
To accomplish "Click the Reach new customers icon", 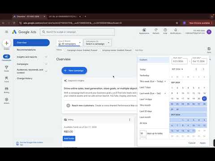I will tap(68, 106).
